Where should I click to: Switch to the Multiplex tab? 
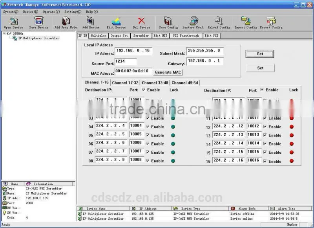pyautogui.click(x=99, y=36)
